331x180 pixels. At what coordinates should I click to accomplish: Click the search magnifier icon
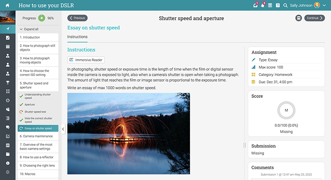click(285, 5)
